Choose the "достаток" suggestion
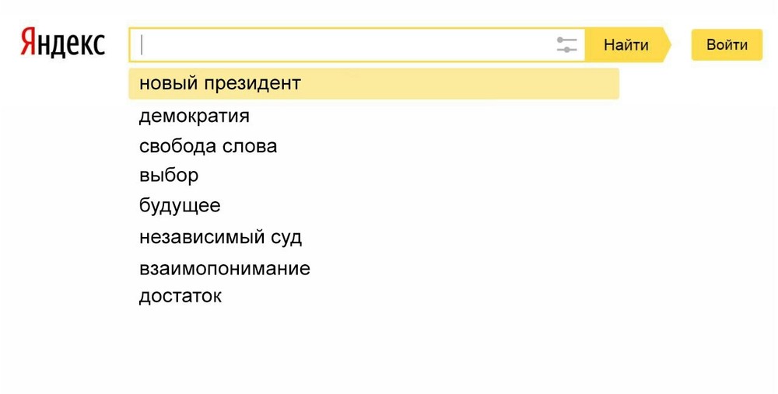Viewport: 778px width, 394px height. pos(180,296)
